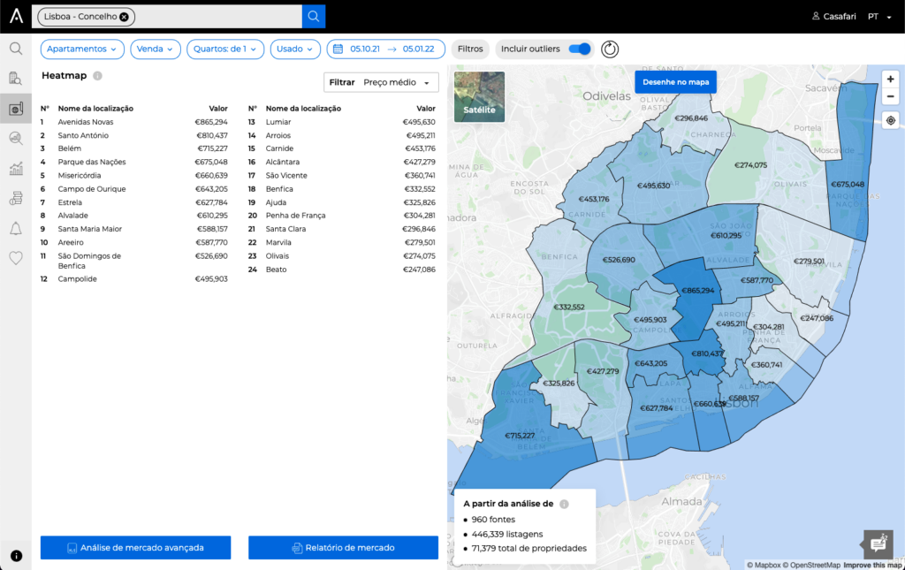The width and height of the screenshot is (905, 570).
Task: Click the €675,048 map region label
Action: pyautogui.click(x=848, y=185)
